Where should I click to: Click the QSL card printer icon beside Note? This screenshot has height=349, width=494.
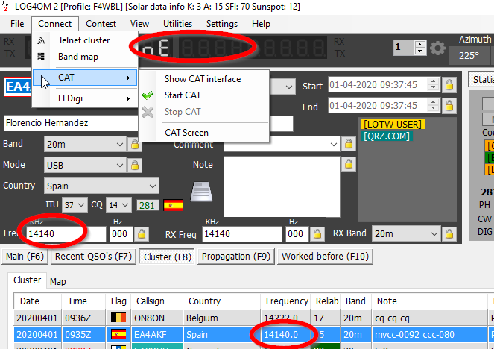pos(202,192)
